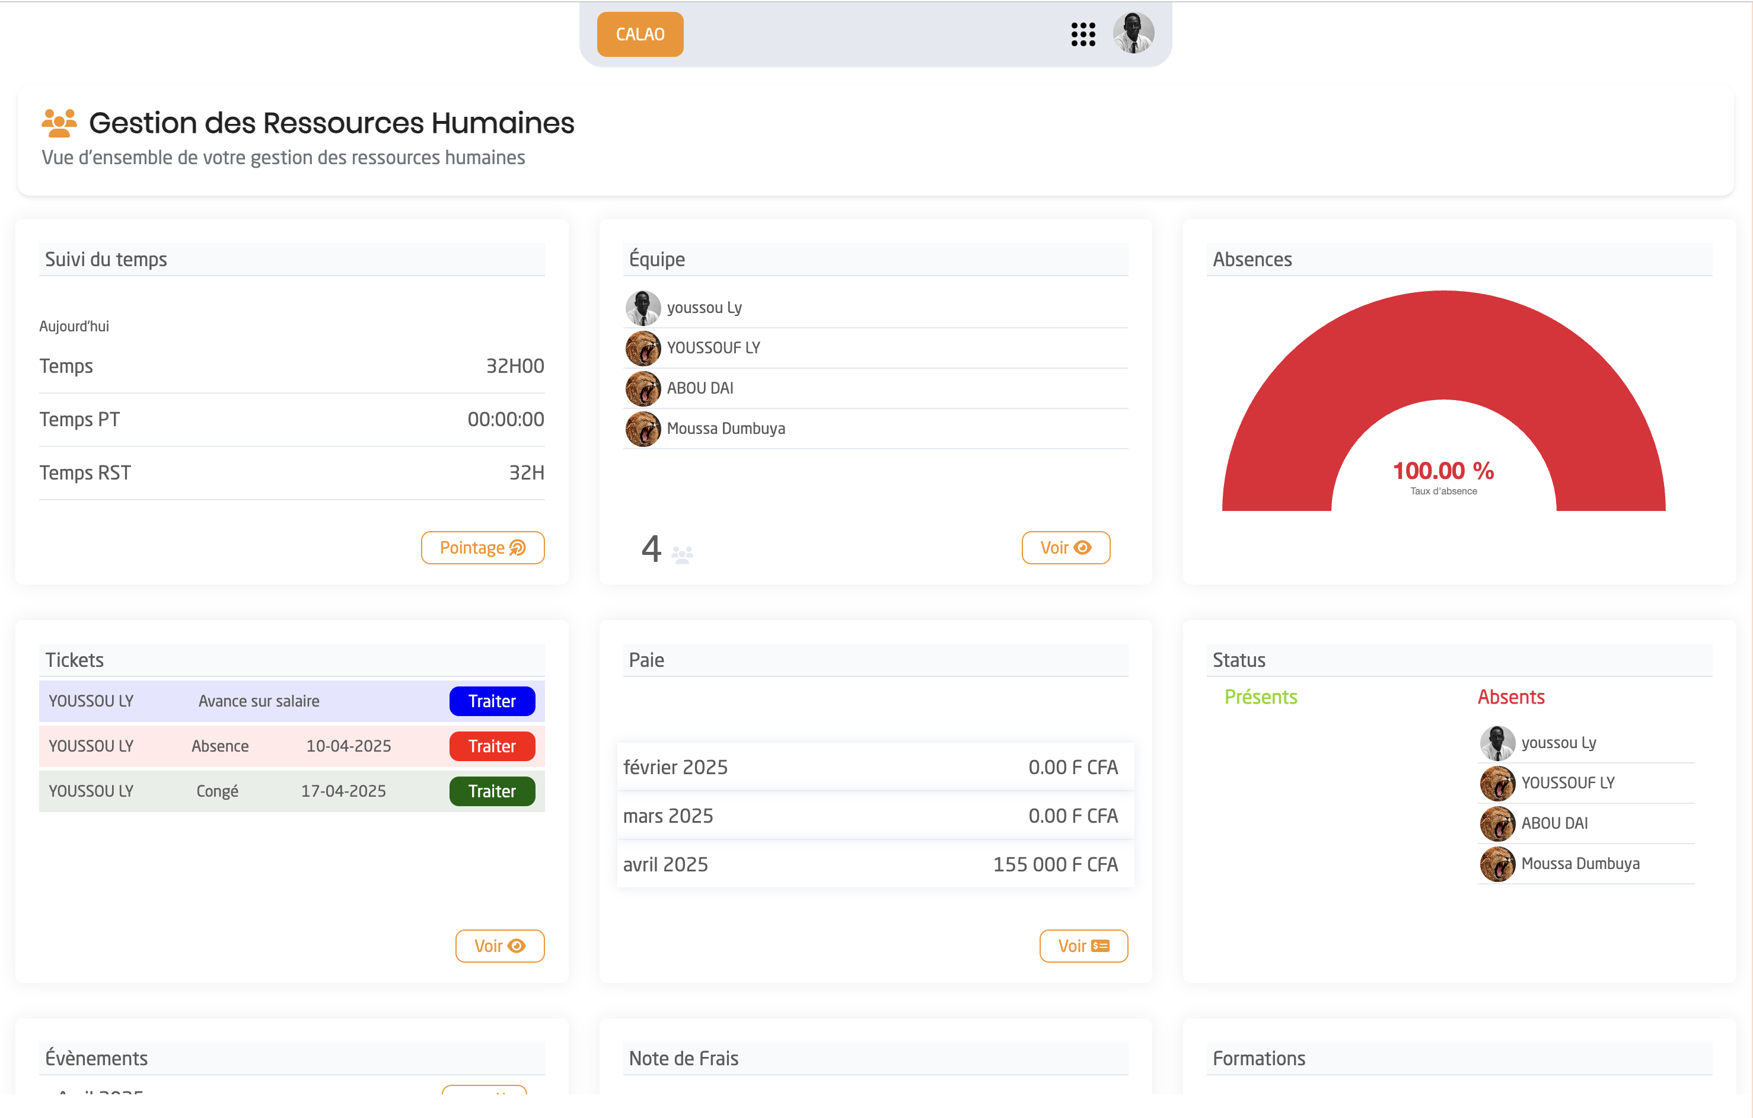The image size is (1753, 1118).
Task: Select the février 2025 payroll row
Action: 875,767
